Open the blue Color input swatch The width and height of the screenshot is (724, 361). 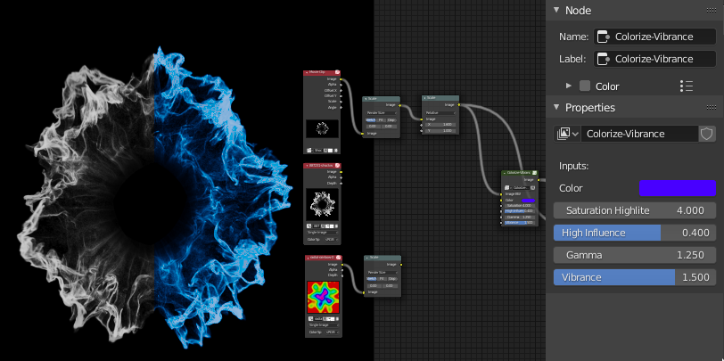(678, 188)
